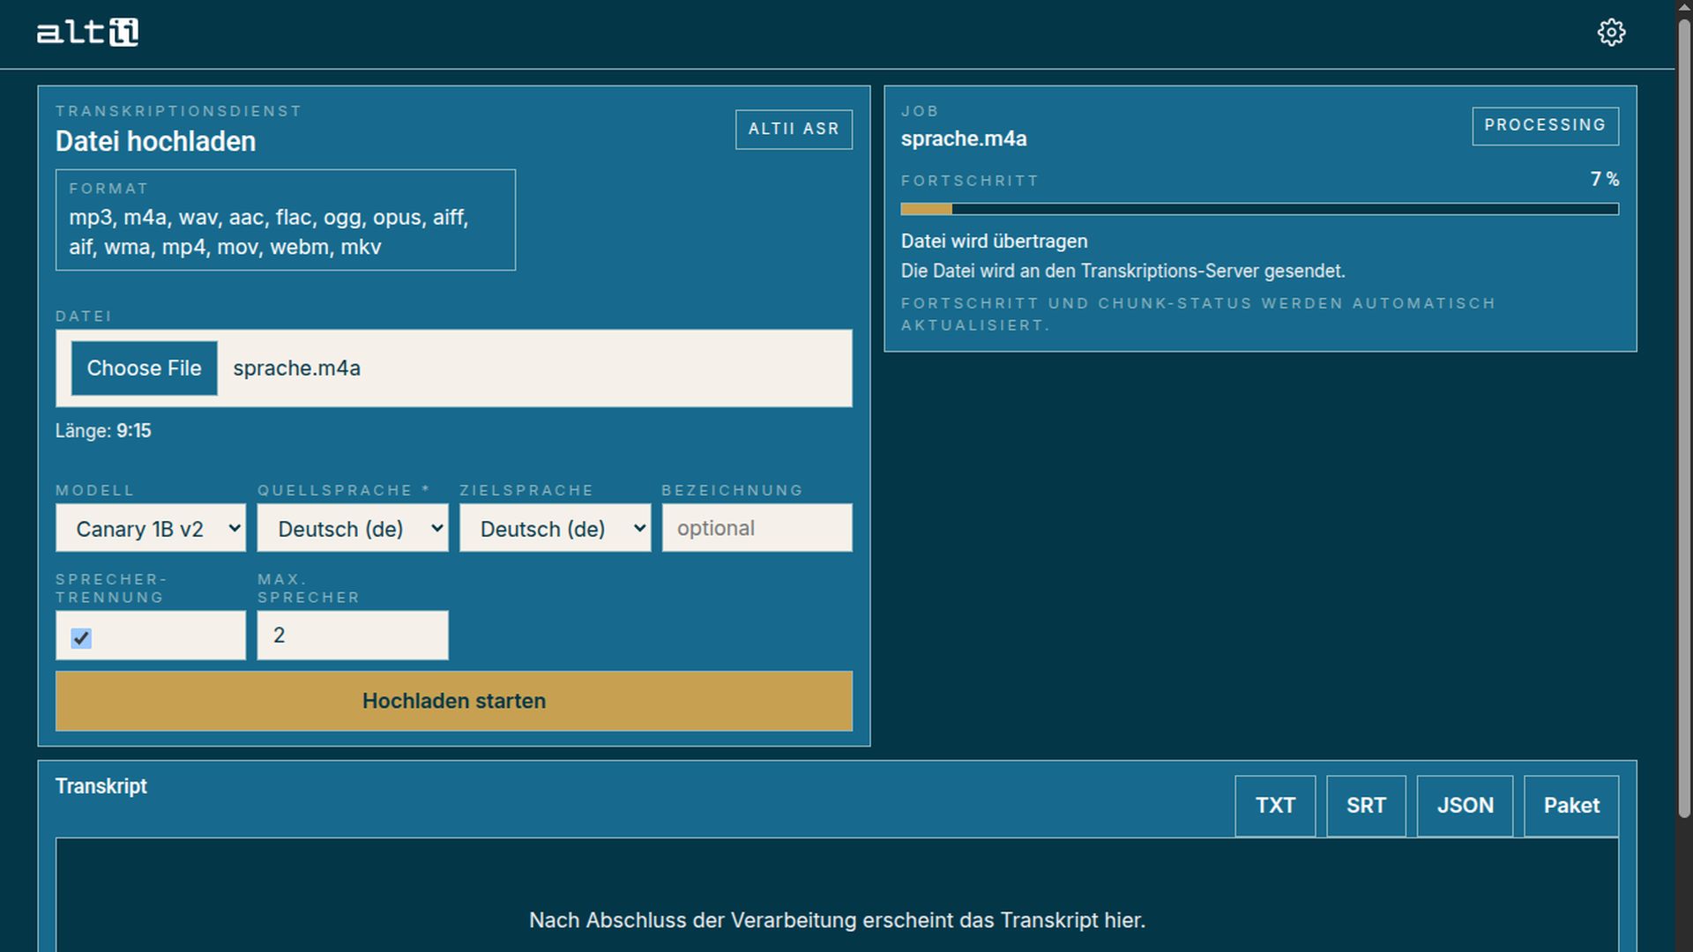Click the Länge: 9:15 text

coord(103,431)
